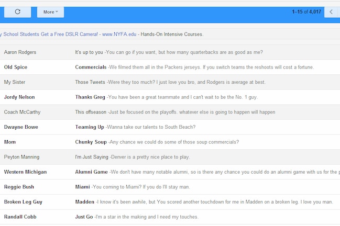The height and width of the screenshot is (226, 340).
Task: Open the Randall Cobb email
Action: point(170,217)
